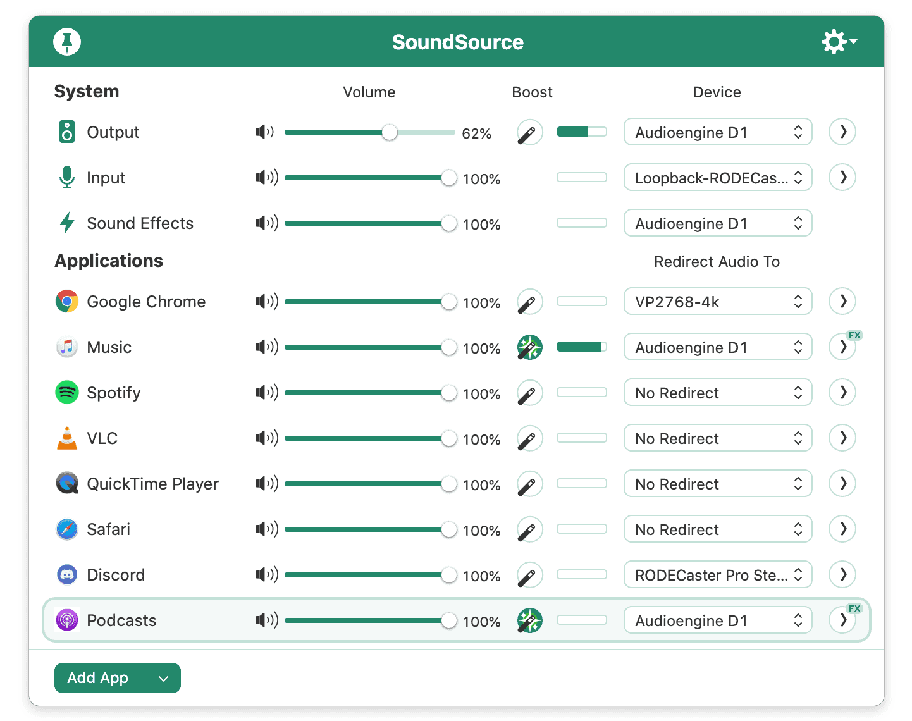Click the Safari app icon
The height and width of the screenshot is (721, 912).
67,529
